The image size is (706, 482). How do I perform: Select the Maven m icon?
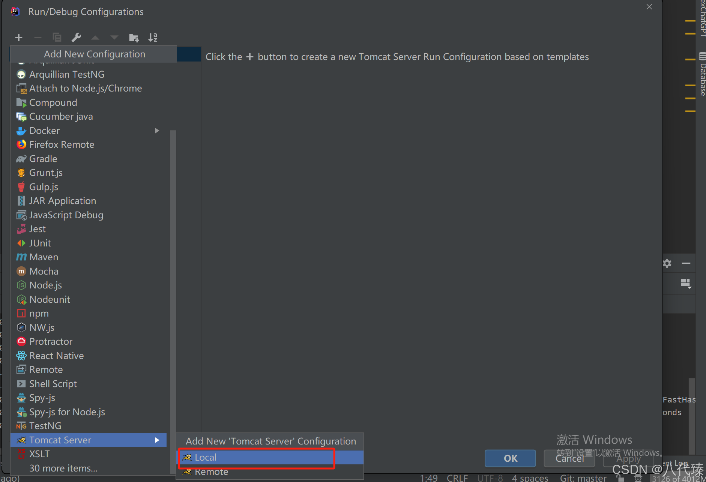21,257
